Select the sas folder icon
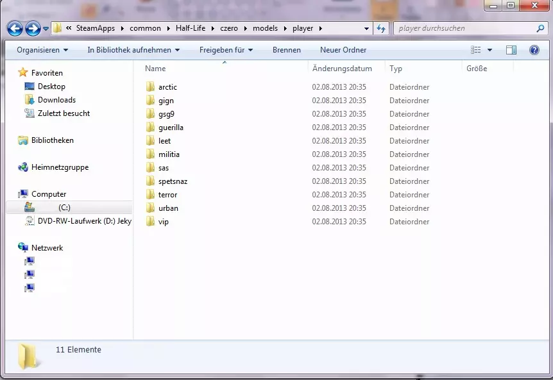553x380 pixels. pyautogui.click(x=150, y=168)
